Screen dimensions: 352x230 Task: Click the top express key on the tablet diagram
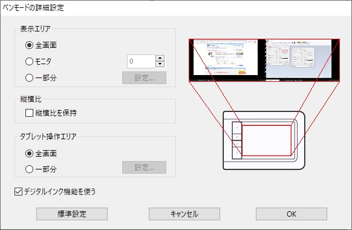tap(237, 128)
